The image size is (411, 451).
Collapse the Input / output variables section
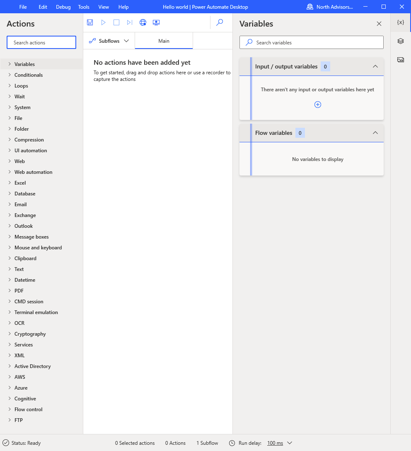click(x=375, y=66)
